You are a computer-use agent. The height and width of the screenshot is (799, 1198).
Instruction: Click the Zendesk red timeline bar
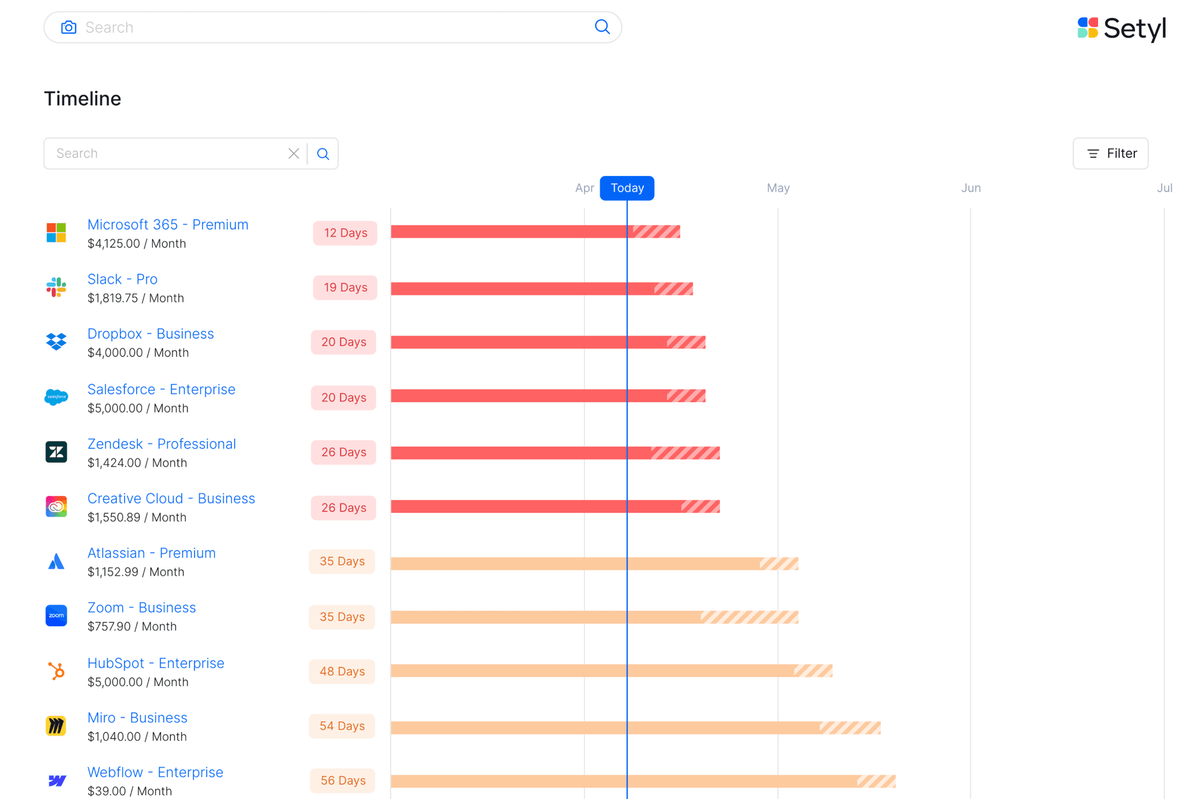(x=555, y=453)
